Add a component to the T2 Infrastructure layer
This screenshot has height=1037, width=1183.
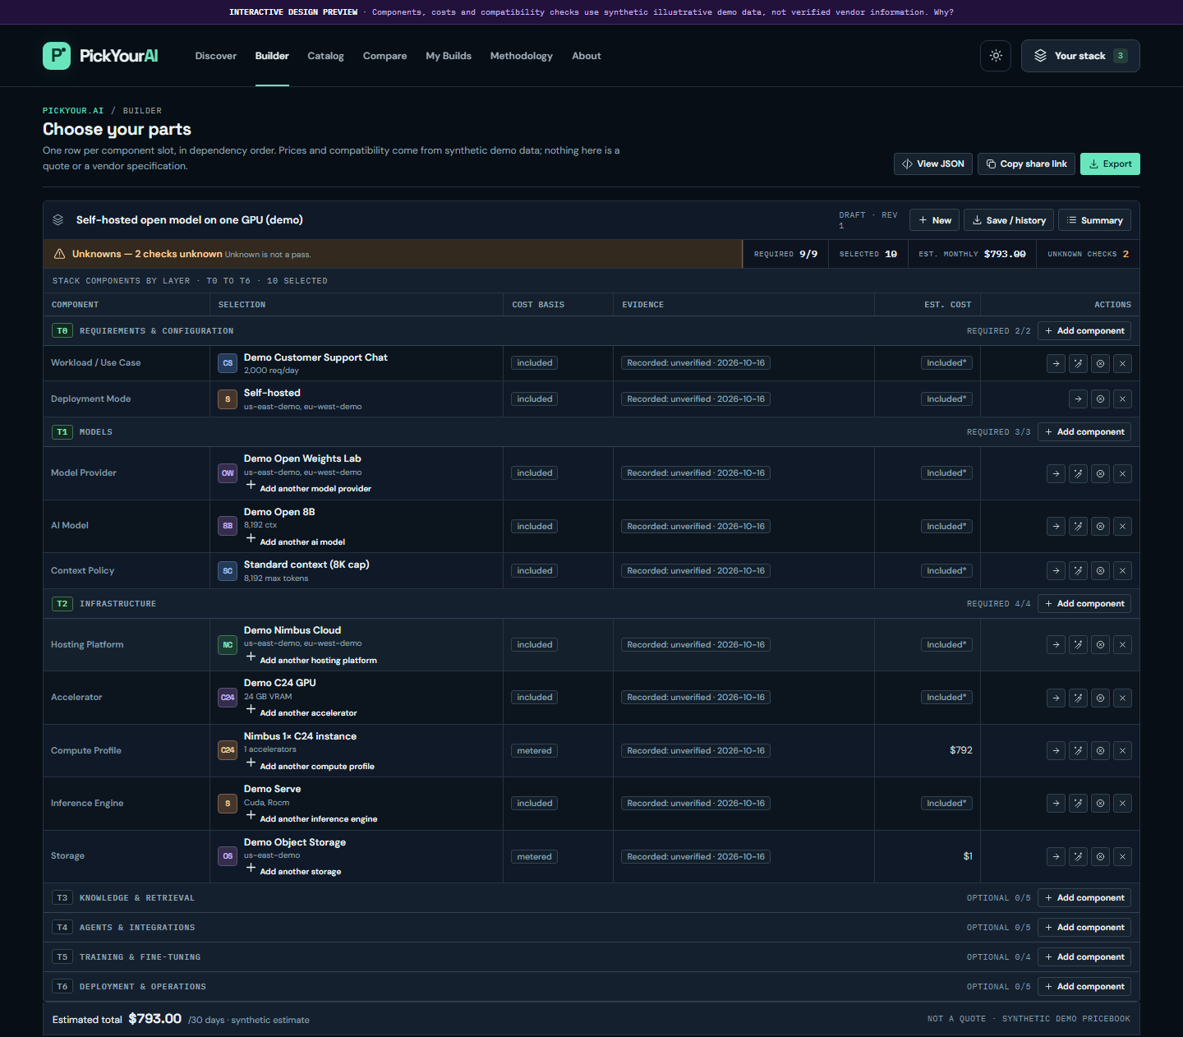[x=1084, y=604]
